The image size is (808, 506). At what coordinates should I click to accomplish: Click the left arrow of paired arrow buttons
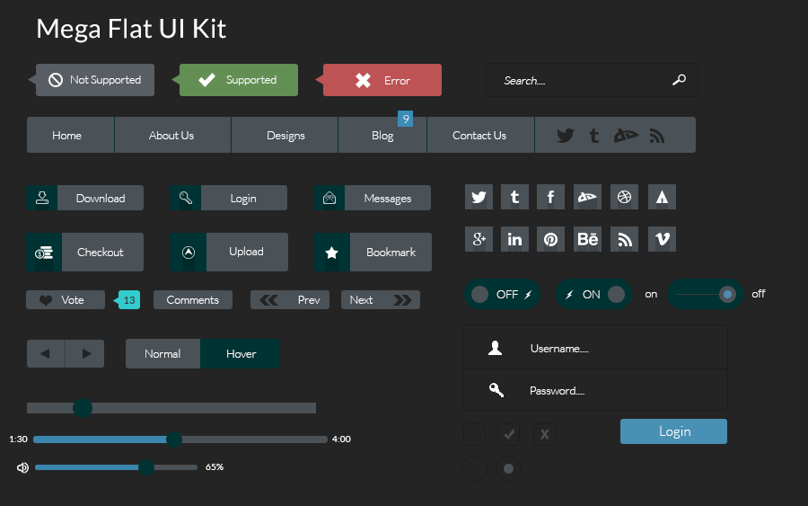(x=46, y=354)
